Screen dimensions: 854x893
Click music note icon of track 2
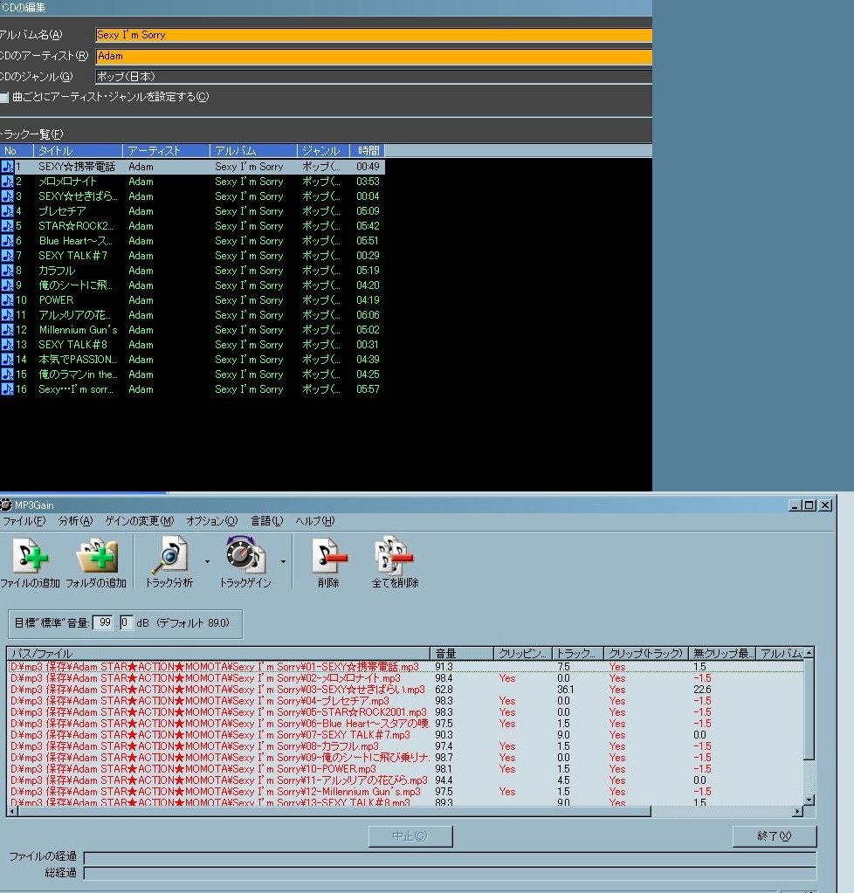[x=7, y=181]
